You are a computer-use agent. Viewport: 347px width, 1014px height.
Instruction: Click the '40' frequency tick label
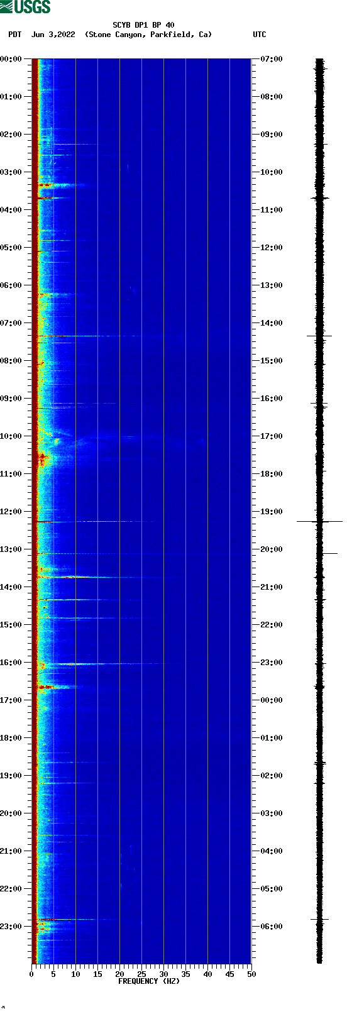(x=207, y=974)
